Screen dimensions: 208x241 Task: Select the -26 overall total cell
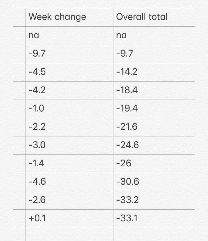[x=154, y=164]
